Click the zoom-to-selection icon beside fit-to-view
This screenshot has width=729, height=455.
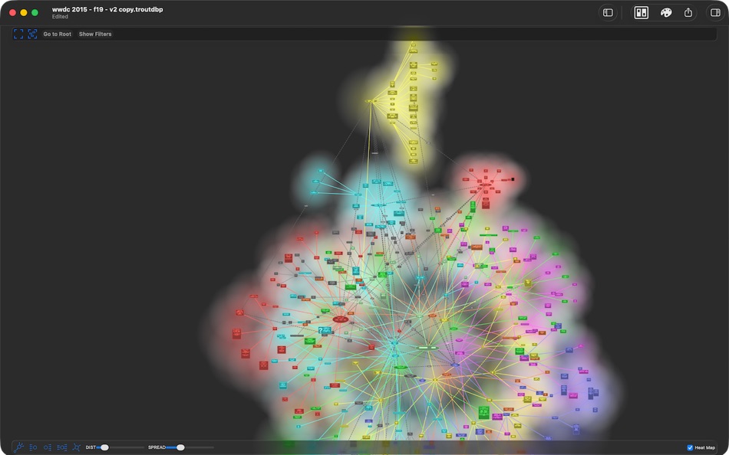pyautogui.click(x=32, y=34)
